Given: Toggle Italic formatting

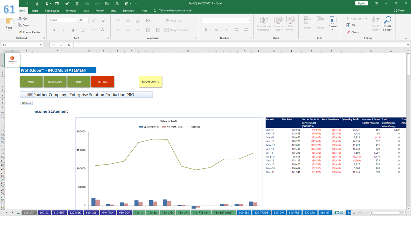Looking at the screenshot, I should click(63, 30).
